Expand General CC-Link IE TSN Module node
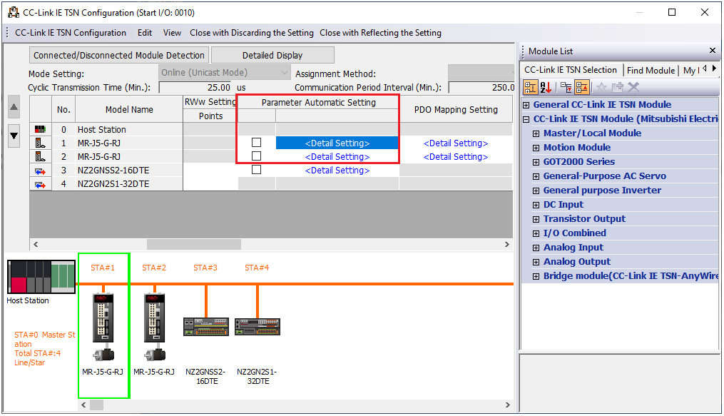The image size is (724, 416). point(526,105)
